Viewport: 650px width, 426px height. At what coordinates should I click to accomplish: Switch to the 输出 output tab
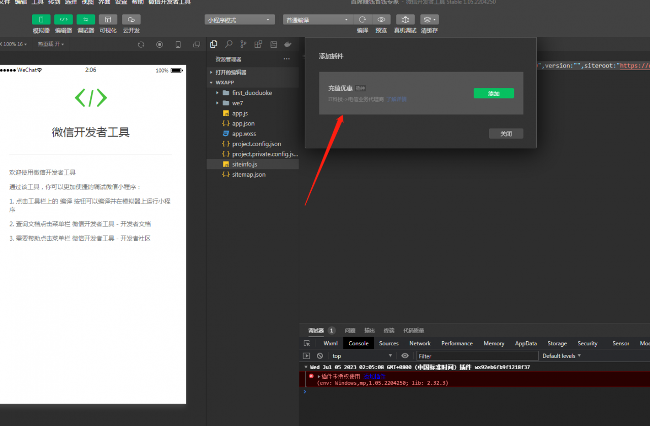[x=369, y=331]
